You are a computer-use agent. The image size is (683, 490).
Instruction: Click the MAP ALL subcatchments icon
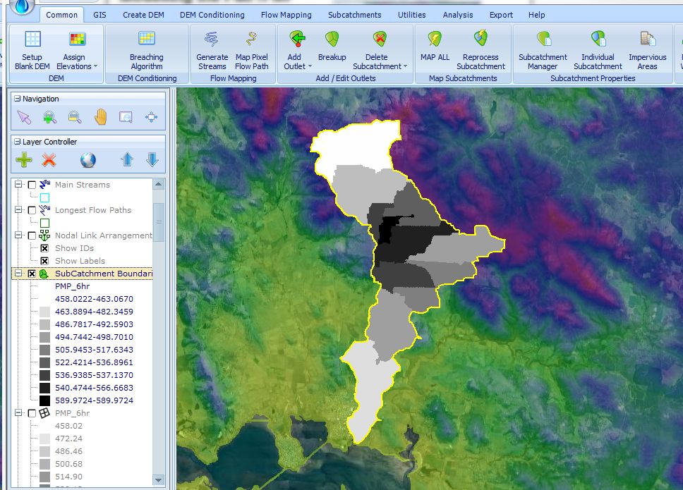tap(435, 40)
